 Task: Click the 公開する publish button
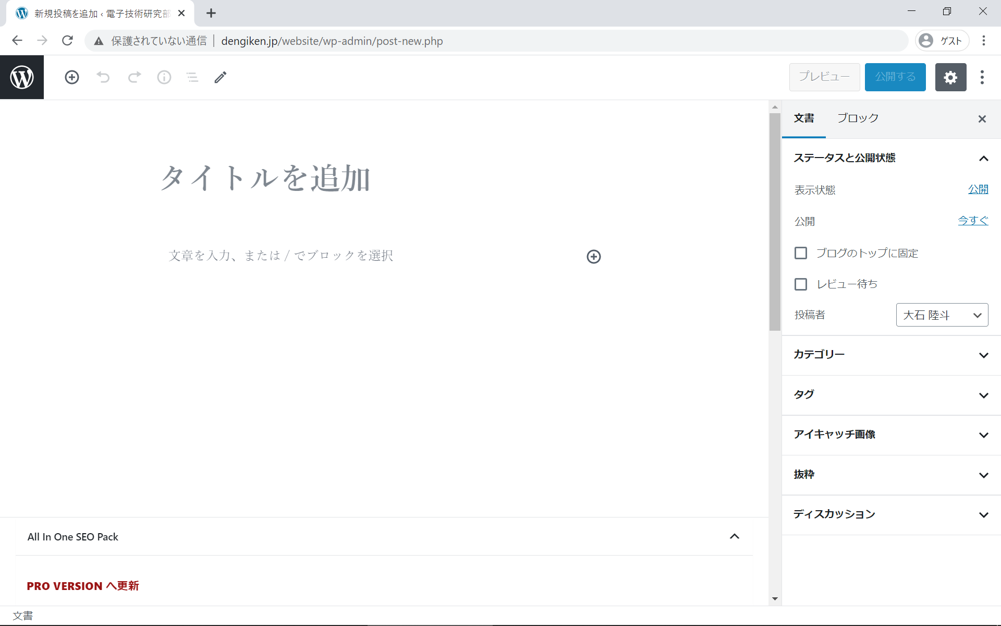(x=895, y=77)
